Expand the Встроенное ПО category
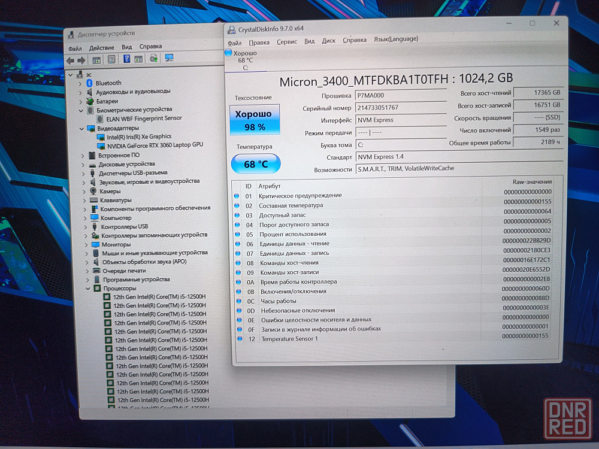 click(x=83, y=156)
